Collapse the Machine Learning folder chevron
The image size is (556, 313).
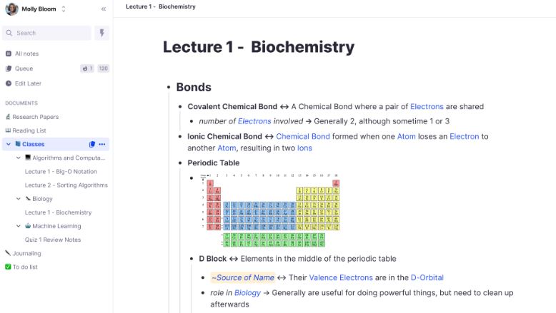coord(19,226)
